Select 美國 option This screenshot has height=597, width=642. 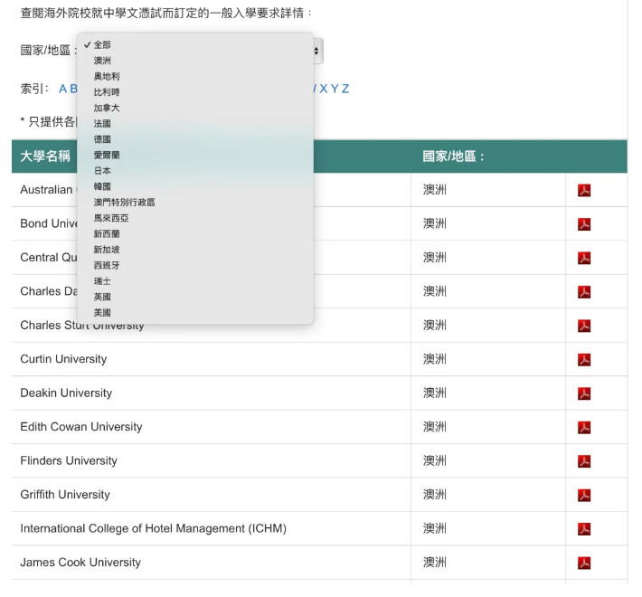click(x=195, y=313)
